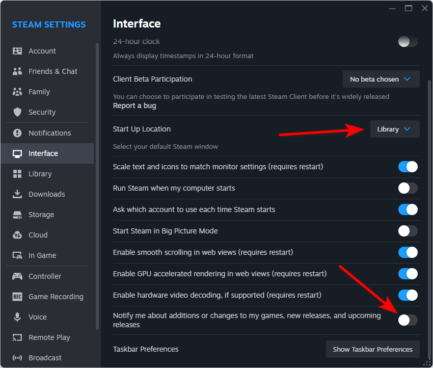
Task: Click the Downloads arrow icon
Action: (17, 194)
